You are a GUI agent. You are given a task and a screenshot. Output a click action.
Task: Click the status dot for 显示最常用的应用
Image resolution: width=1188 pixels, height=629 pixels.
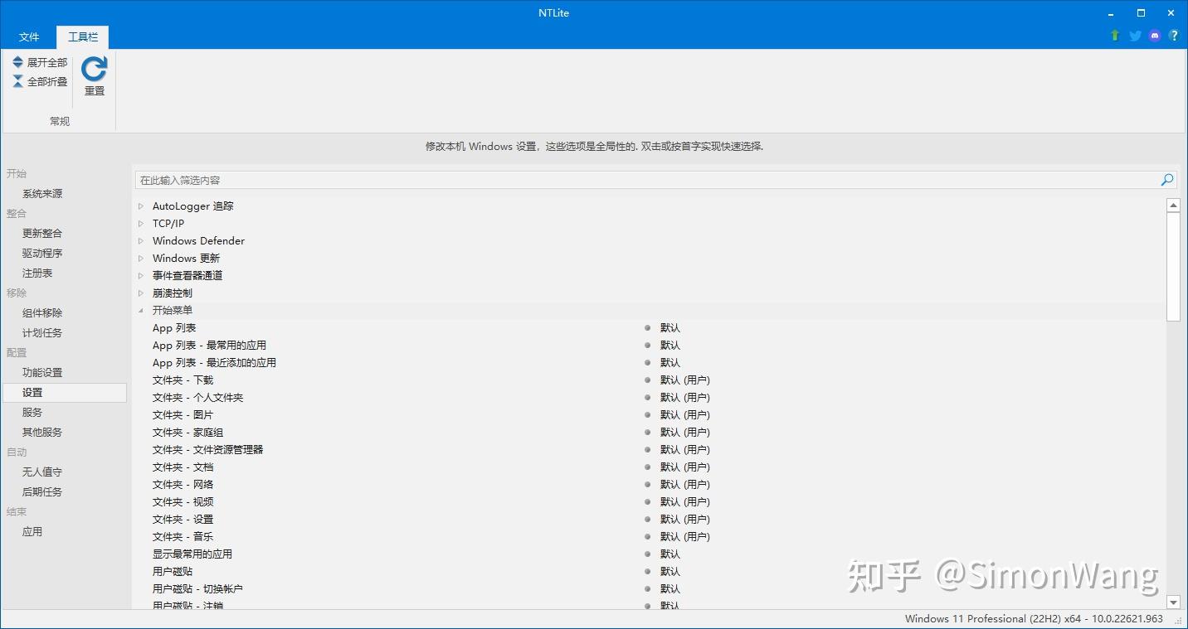(x=645, y=554)
